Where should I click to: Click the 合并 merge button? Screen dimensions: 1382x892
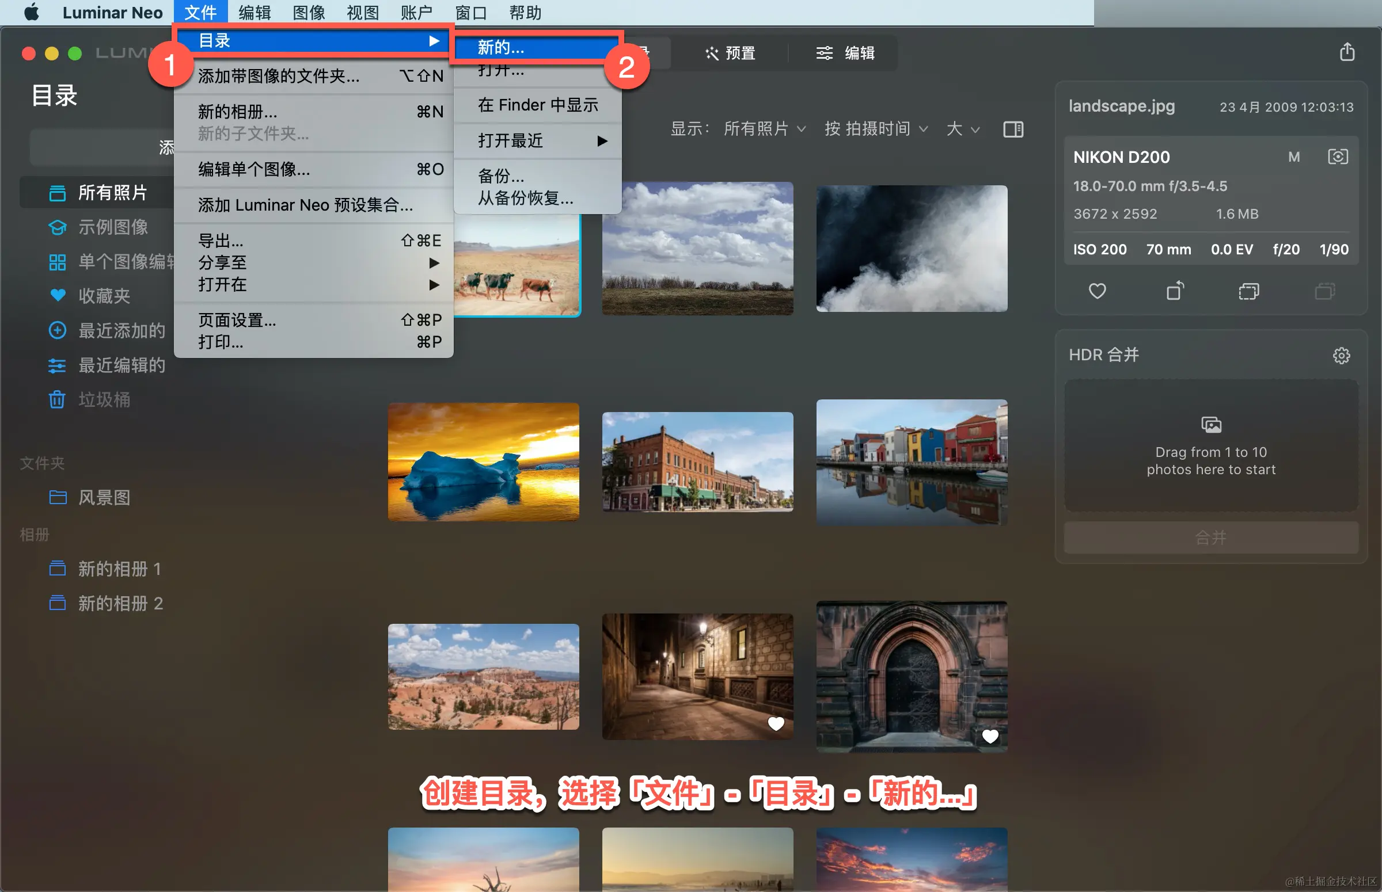(1210, 537)
